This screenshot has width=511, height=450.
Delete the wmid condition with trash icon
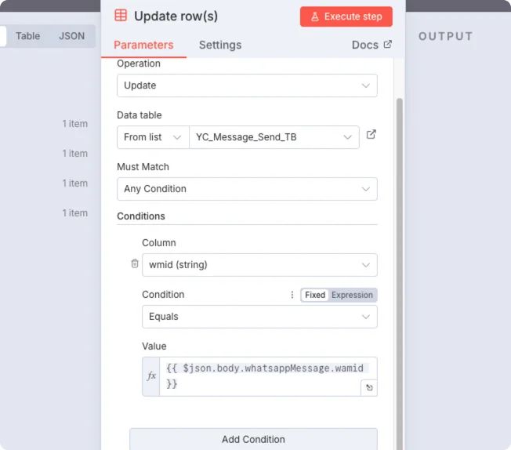(135, 263)
